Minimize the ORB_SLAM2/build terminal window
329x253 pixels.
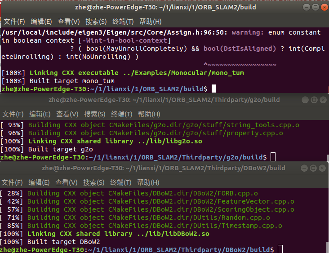click(307, 7)
